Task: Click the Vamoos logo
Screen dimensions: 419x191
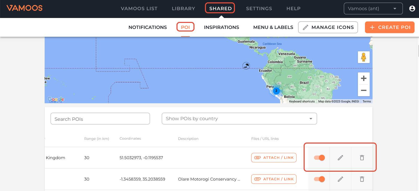Action: pos(25,8)
